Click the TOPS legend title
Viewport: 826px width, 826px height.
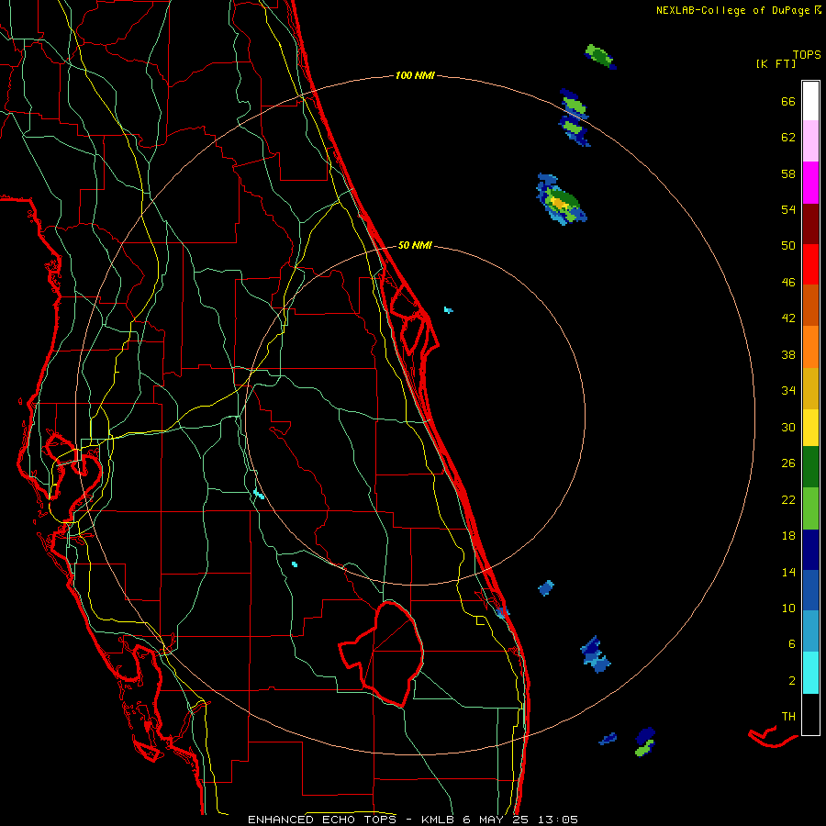click(807, 54)
